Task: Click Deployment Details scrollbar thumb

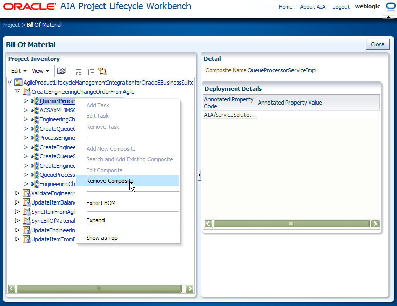Action: coord(291,223)
